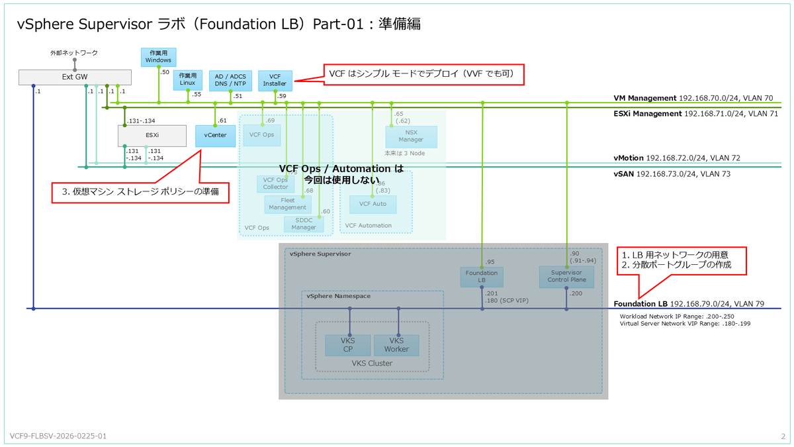Select the 仮想マシン ストレージ ポリシーの準備 callout text
Viewport: 794px width, 447px height.
(x=140, y=192)
